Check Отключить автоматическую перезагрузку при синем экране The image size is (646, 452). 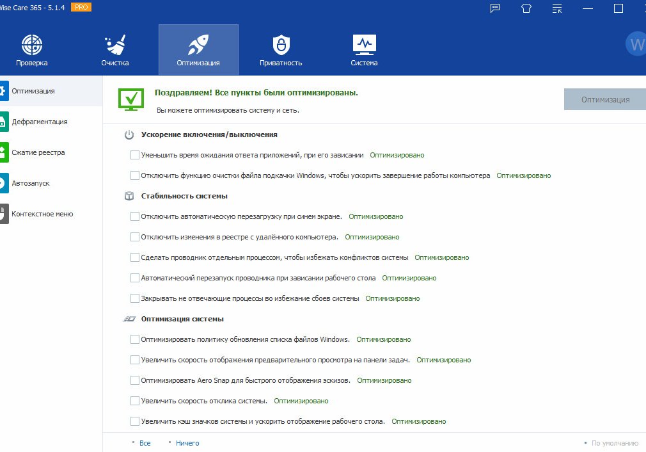[x=135, y=216]
